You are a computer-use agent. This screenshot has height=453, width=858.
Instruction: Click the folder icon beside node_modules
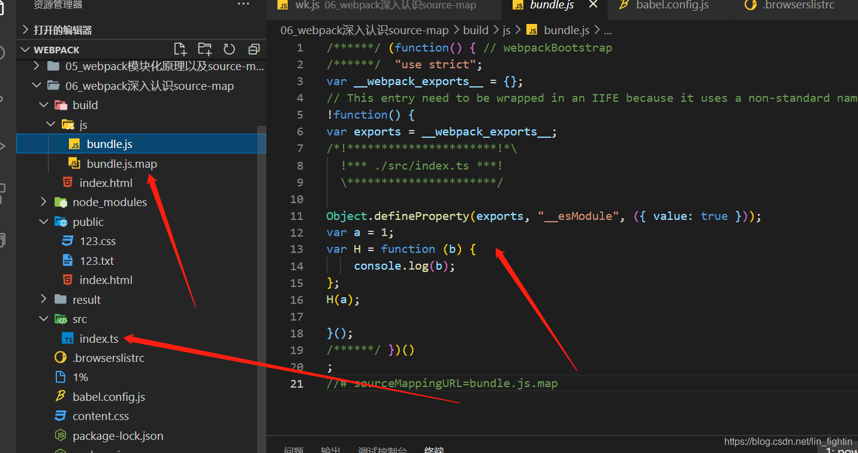tap(61, 202)
